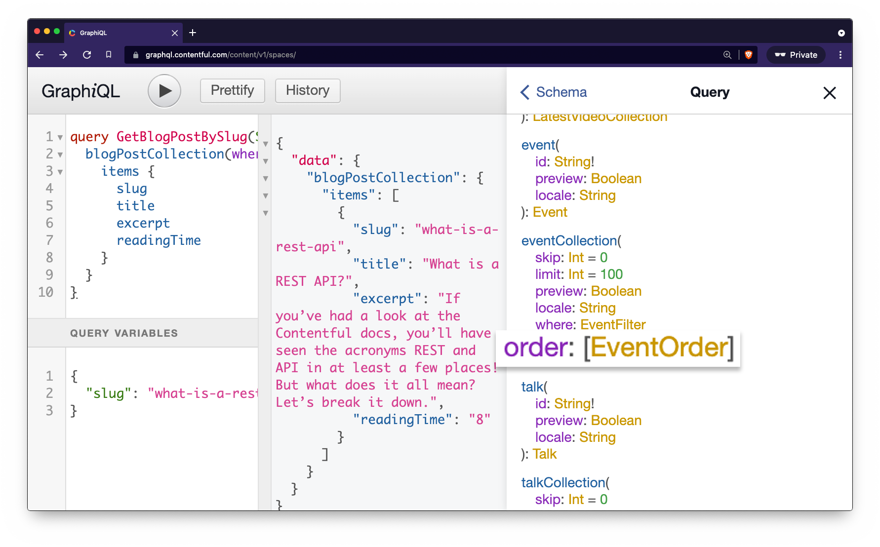Bookmark this page
The height and width of the screenshot is (547, 880).
click(x=109, y=55)
